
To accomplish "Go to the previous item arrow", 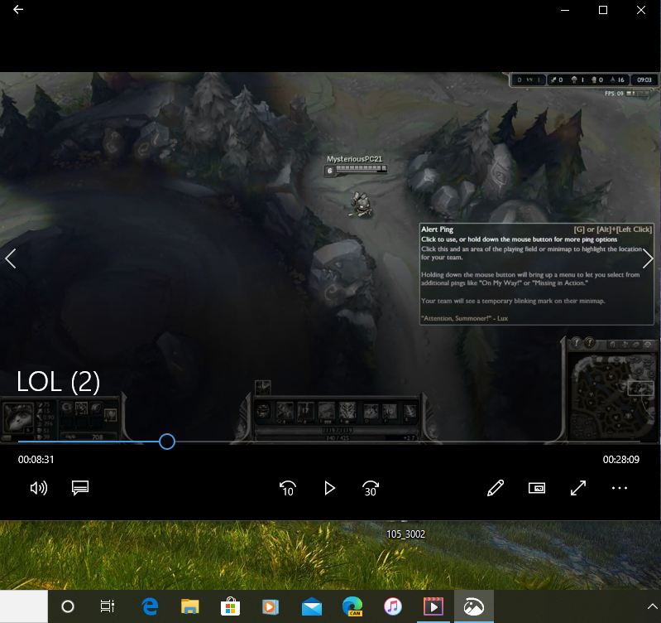I will click(11, 258).
